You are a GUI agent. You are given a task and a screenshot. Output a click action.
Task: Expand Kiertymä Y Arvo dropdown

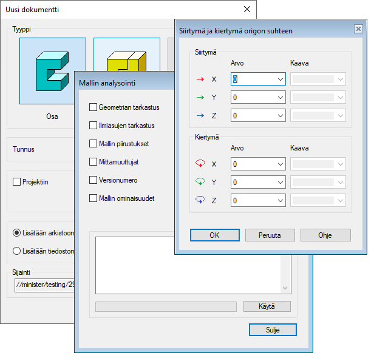coord(280,181)
